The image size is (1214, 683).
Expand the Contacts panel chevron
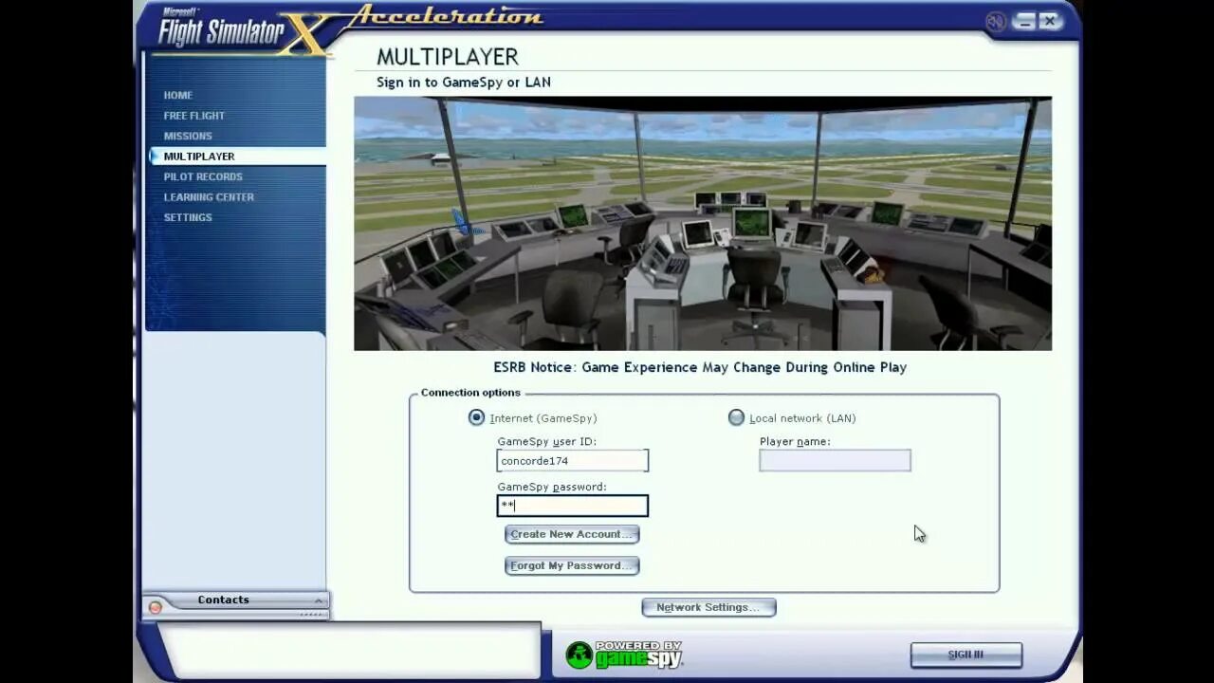click(319, 600)
